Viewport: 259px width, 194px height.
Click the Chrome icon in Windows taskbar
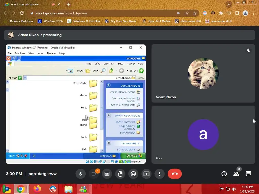coord(21,189)
